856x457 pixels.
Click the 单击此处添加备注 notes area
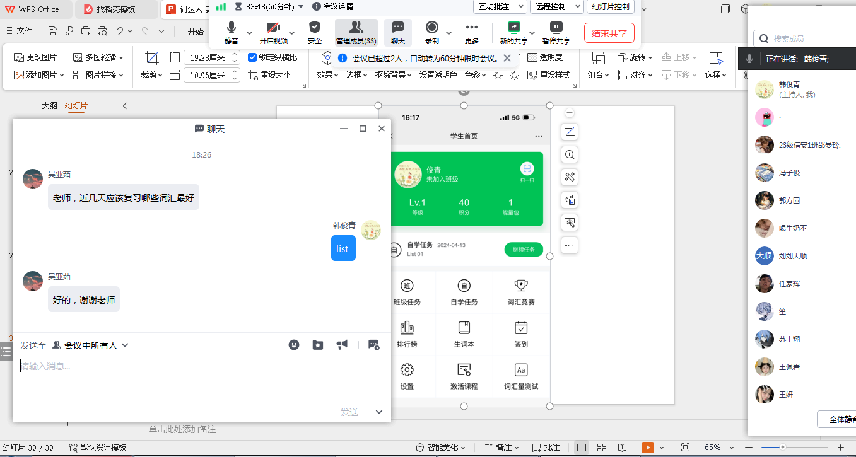(x=182, y=430)
